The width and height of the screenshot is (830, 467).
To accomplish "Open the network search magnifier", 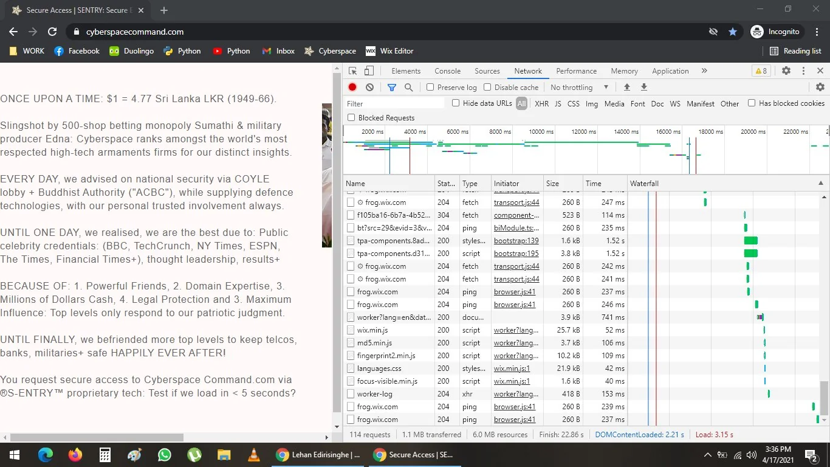I will [x=409, y=88].
